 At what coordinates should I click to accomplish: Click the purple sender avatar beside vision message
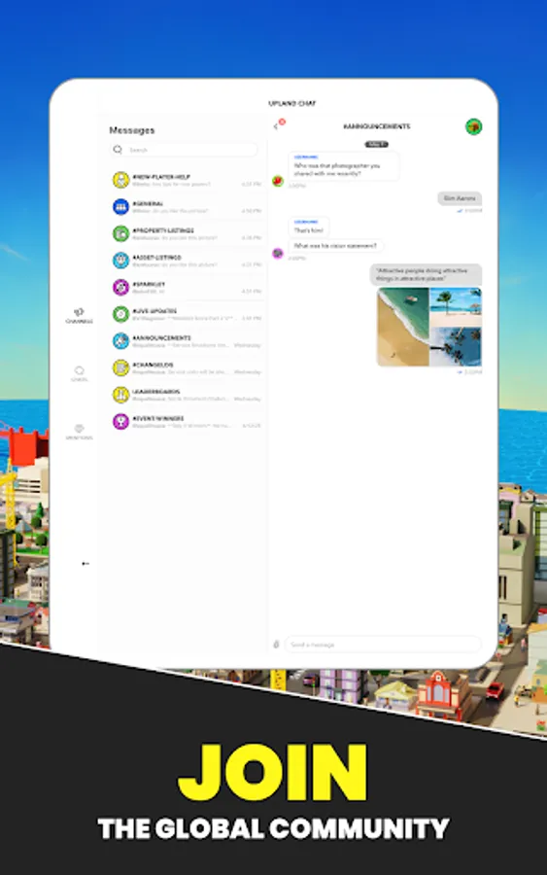278,254
